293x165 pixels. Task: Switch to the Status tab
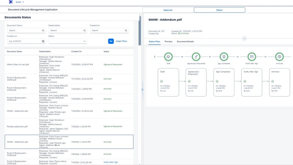[x=220, y=10]
